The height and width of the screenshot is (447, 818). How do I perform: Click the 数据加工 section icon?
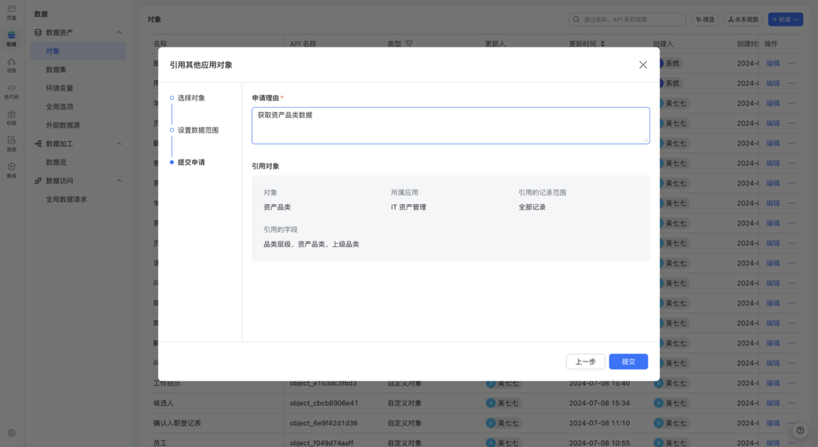[x=38, y=144]
